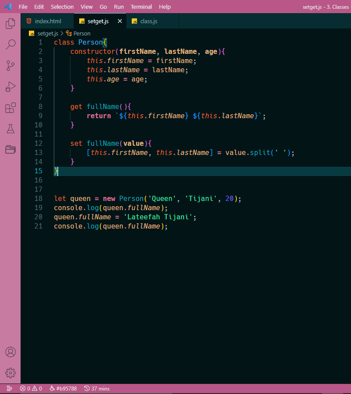Click Person class in the breadcrumb

(x=82, y=33)
